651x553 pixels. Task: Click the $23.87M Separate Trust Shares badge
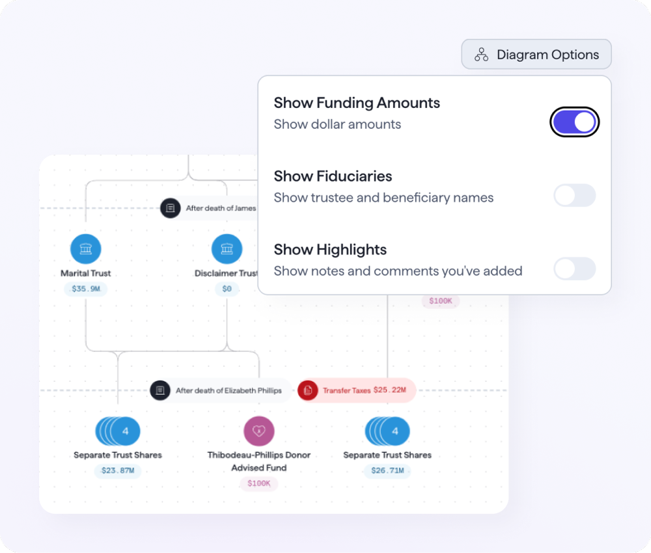(118, 470)
